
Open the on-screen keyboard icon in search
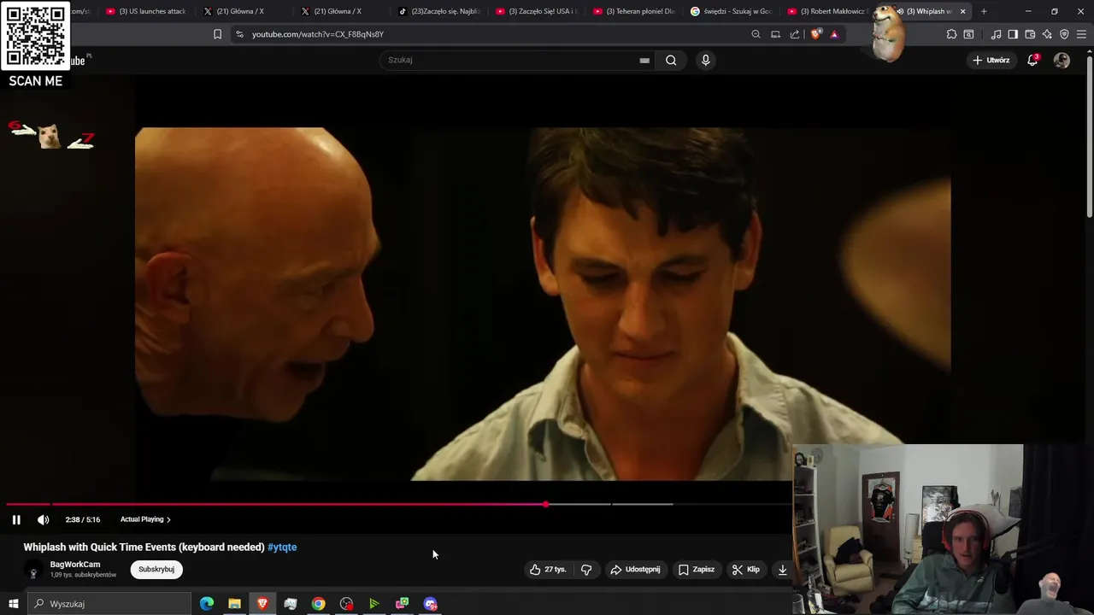click(x=644, y=61)
